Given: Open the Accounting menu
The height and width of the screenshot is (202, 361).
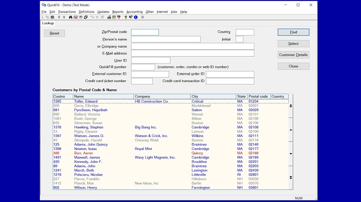Looking at the screenshot, I should point(134,12).
